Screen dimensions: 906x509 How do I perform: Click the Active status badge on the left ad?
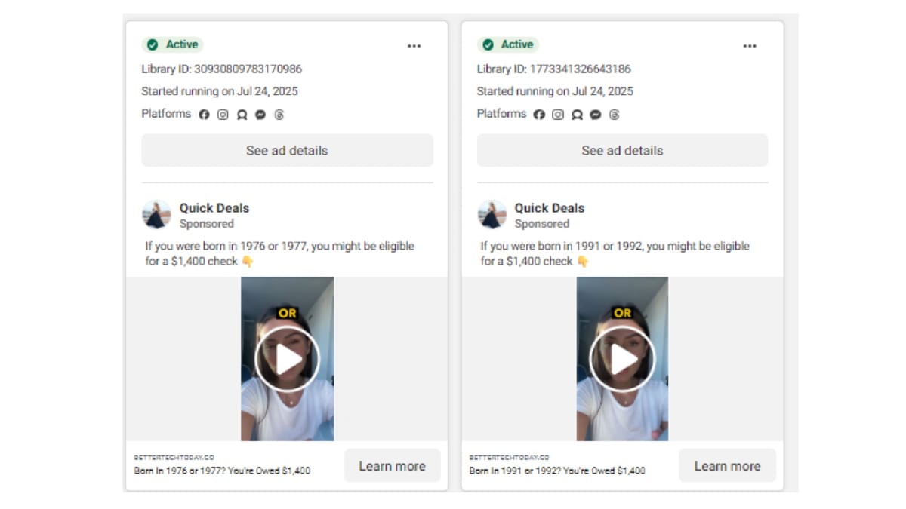pyautogui.click(x=171, y=44)
